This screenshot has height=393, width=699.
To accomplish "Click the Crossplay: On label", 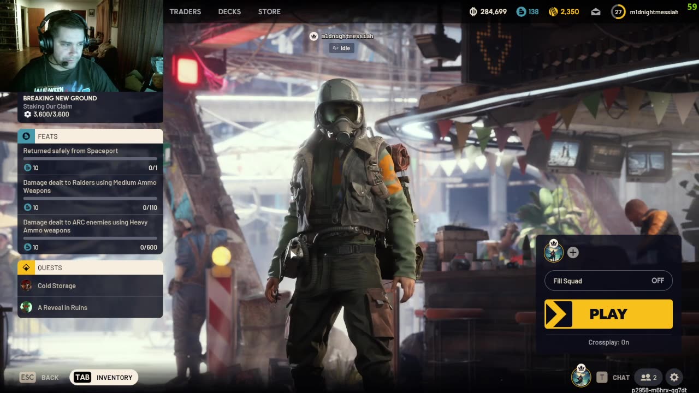I will (x=608, y=342).
